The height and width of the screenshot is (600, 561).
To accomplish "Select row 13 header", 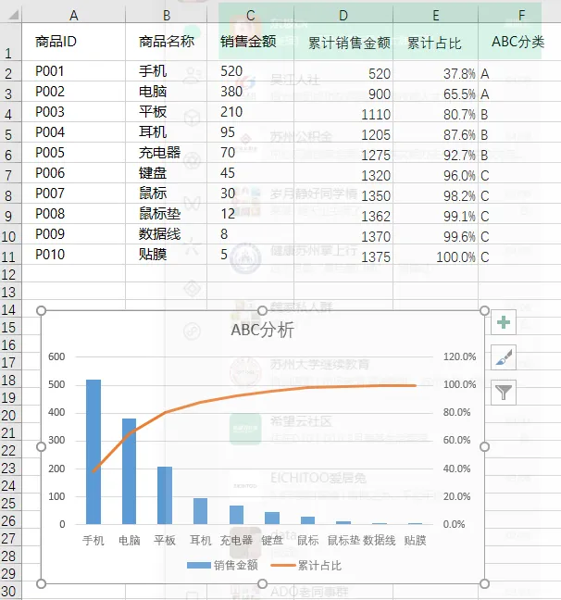I will [11, 292].
